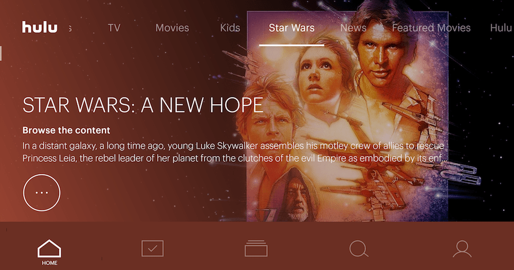Click the hulu logo
514x270 pixels.
click(40, 27)
